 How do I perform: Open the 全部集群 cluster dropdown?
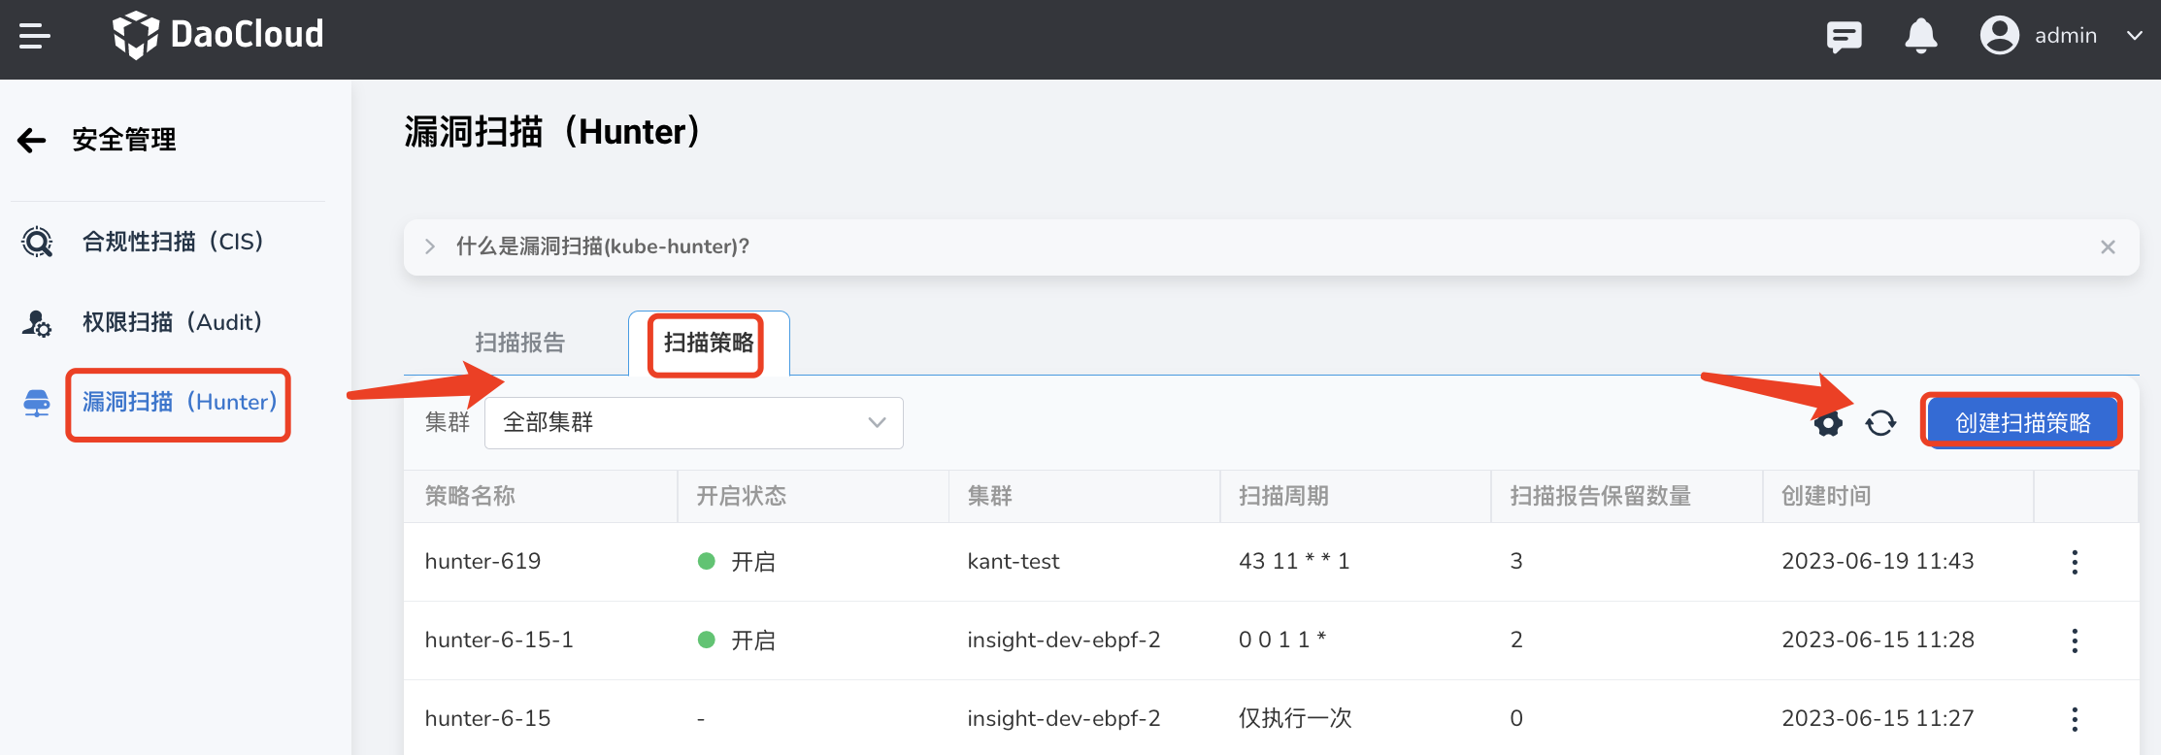[693, 422]
